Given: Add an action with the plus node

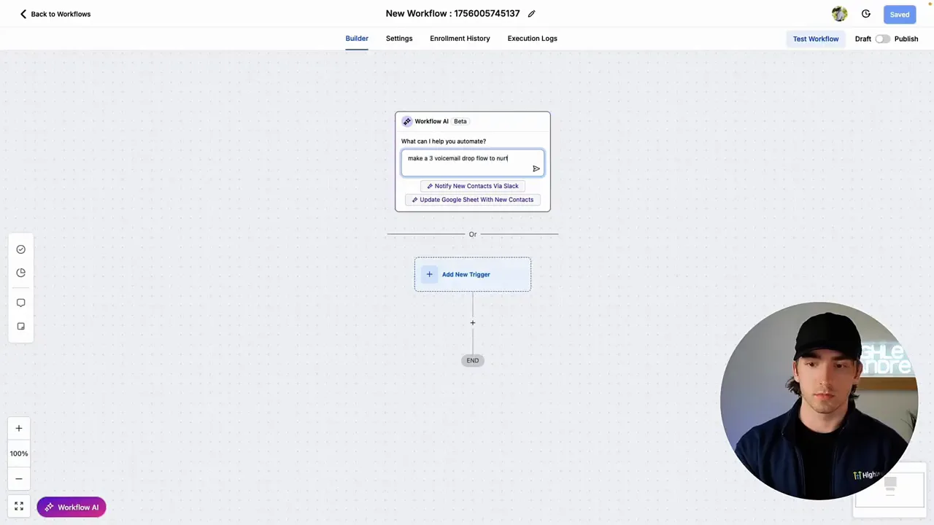Looking at the screenshot, I should [x=473, y=322].
